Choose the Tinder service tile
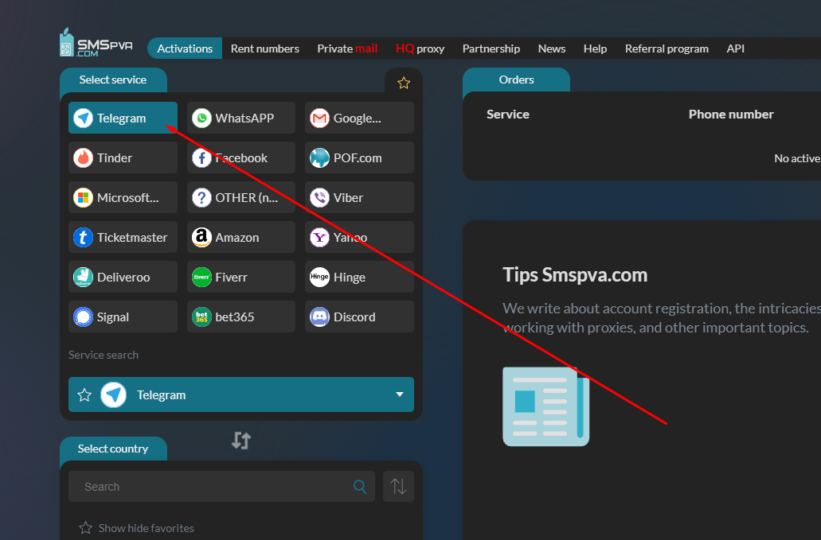The height and width of the screenshot is (540, 821). 123,157
